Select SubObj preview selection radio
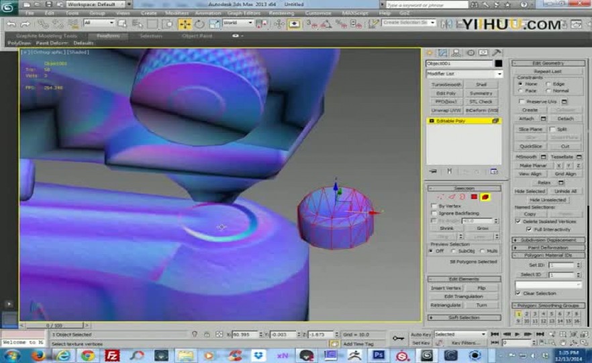Viewport: 592px width, 363px height. point(454,251)
